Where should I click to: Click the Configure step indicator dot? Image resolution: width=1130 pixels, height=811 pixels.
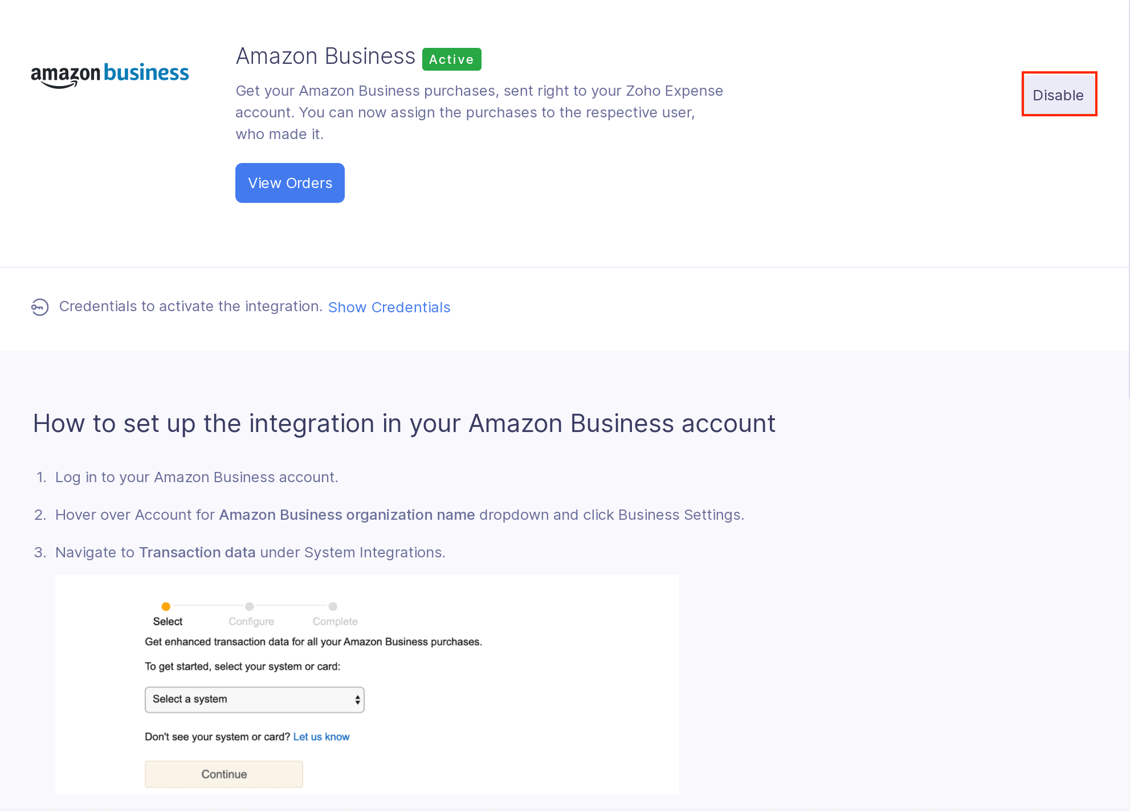tap(250, 606)
